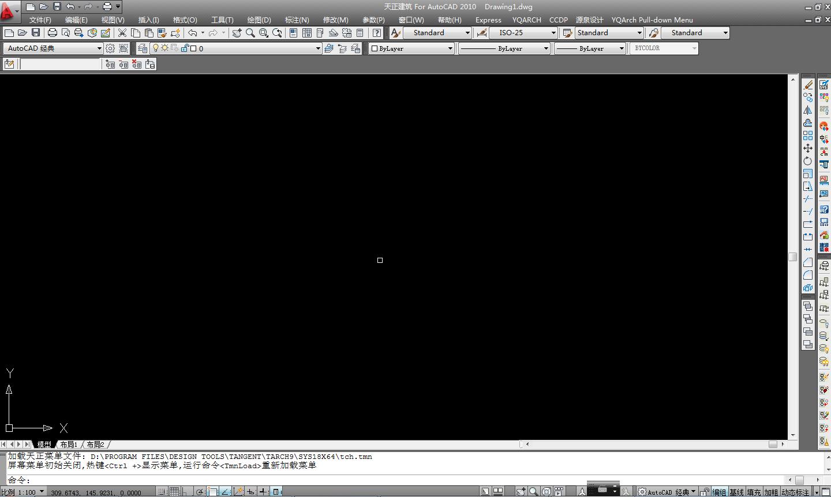Toggle 编组 in the status bar
The height and width of the screenshot is (497, 831).
pos(719,492)
